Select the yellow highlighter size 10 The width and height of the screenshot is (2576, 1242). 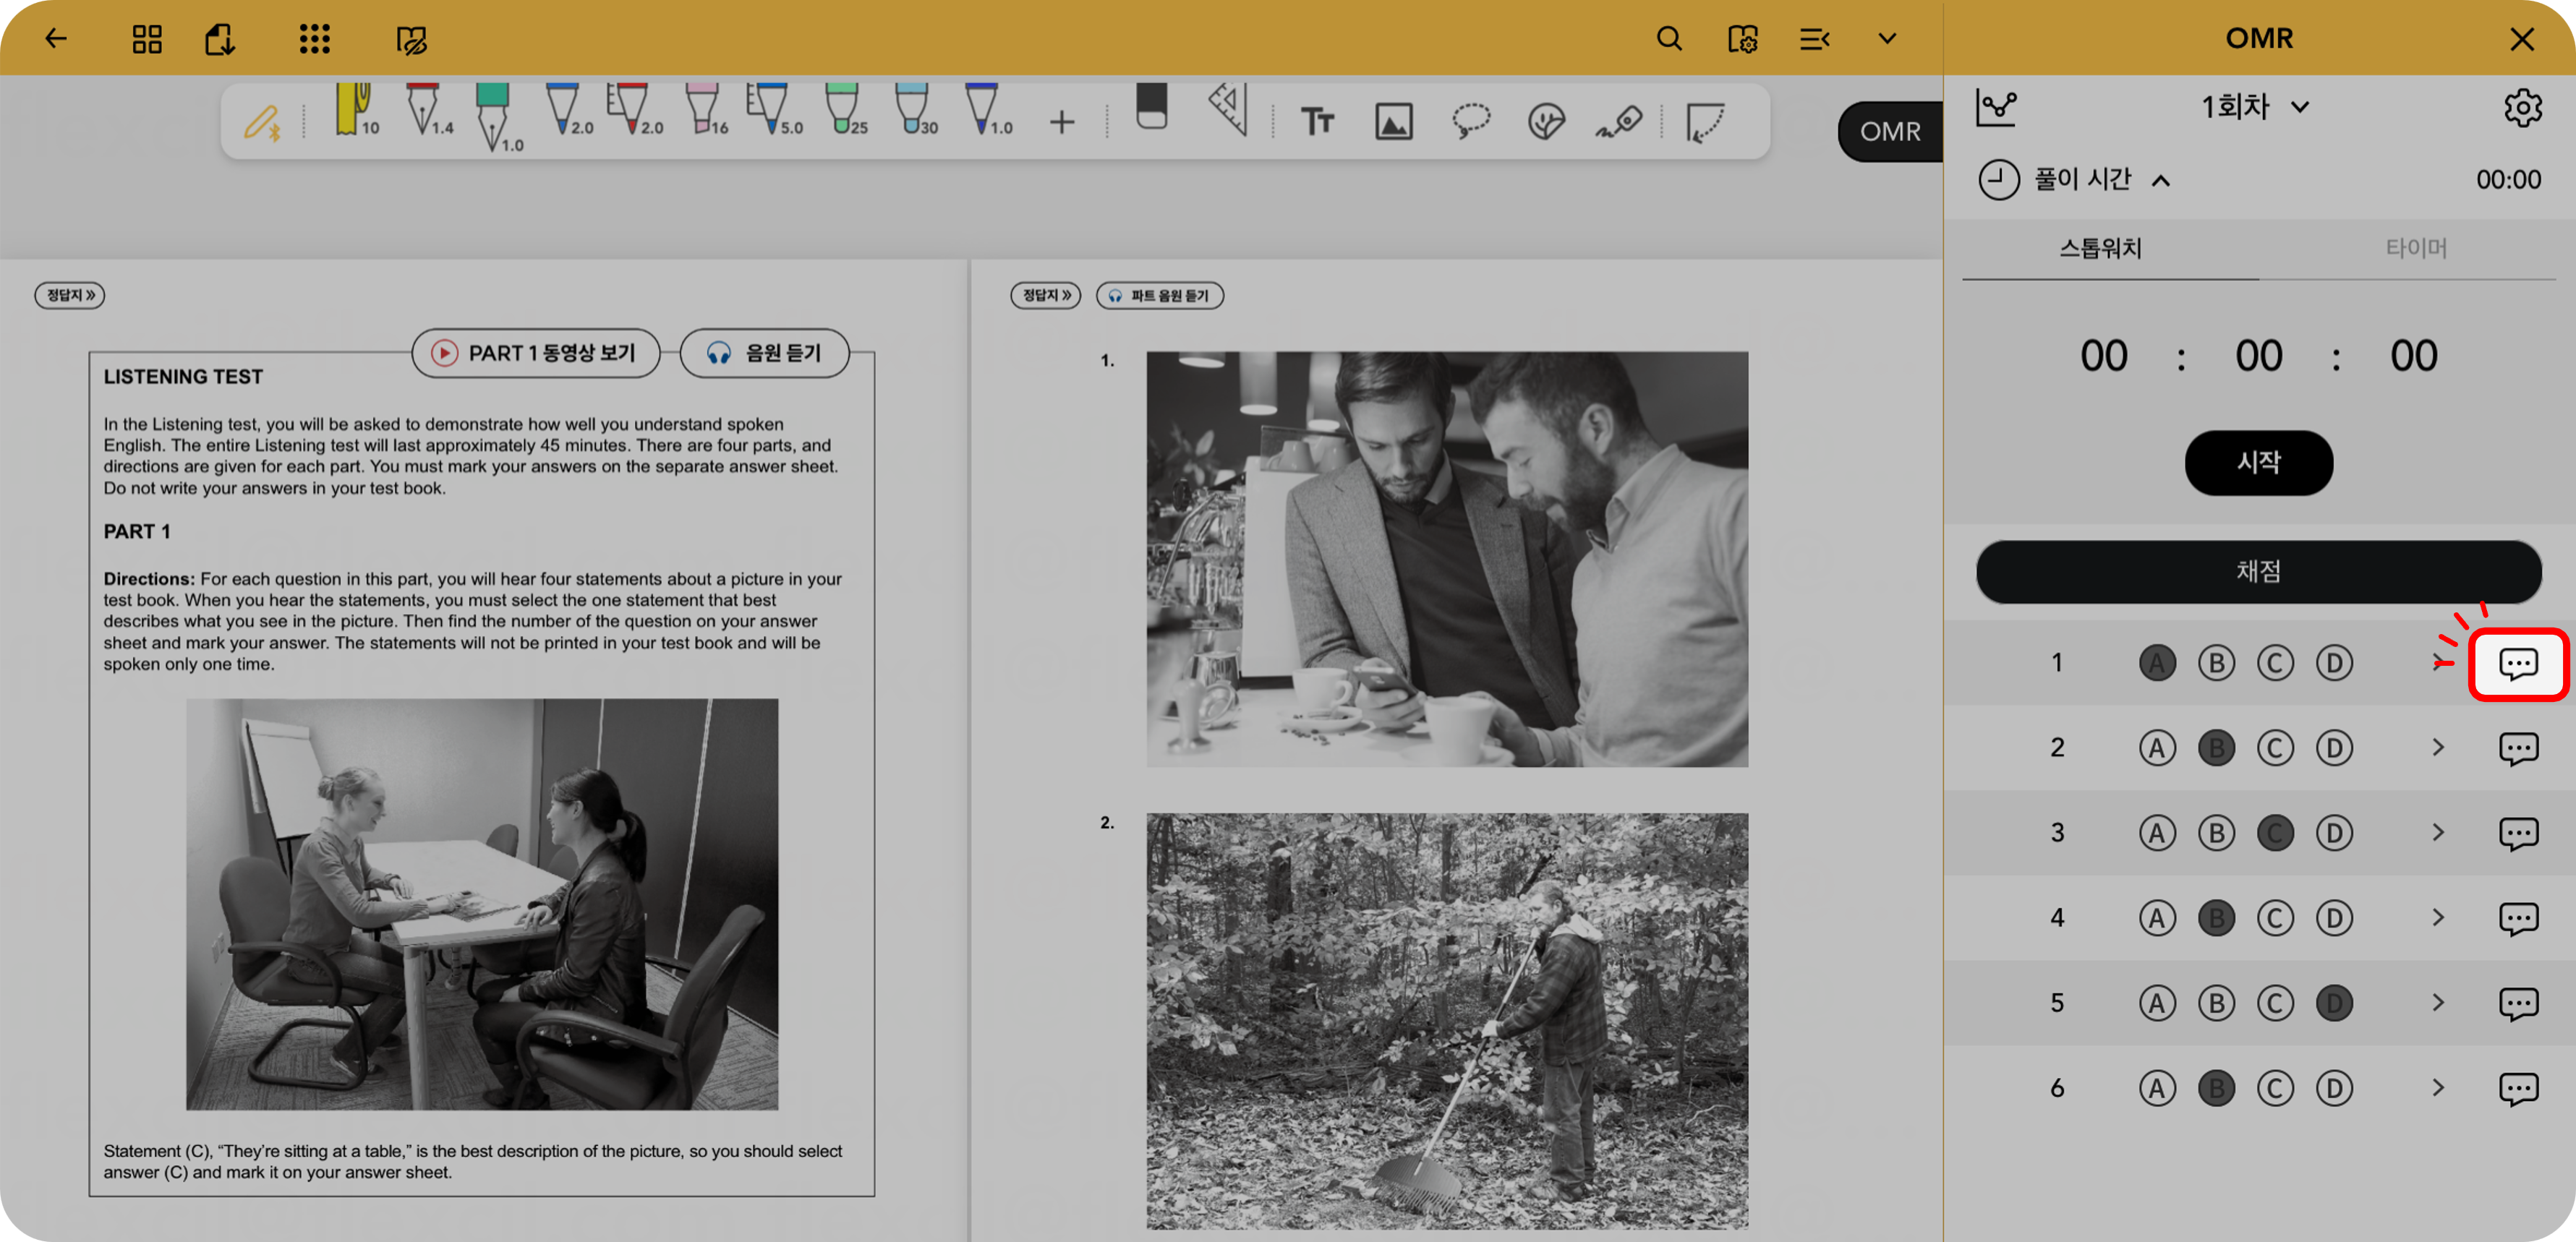[x=356, y=110]
